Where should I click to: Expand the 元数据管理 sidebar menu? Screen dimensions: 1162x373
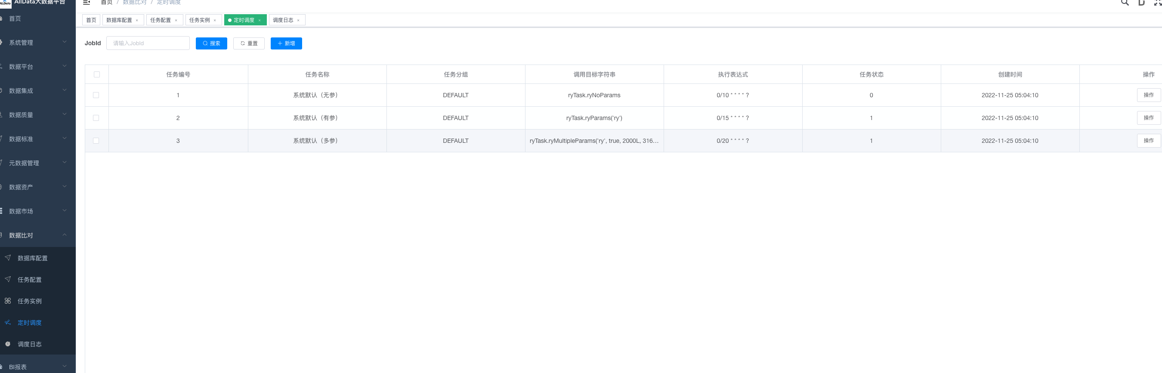click(38, 163)
